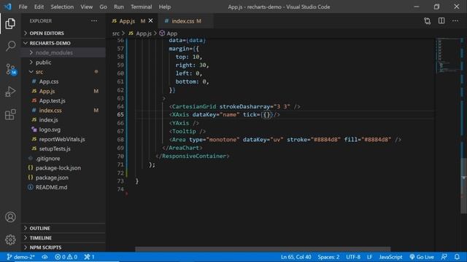
Task: Close the App.js editor tab
Action: tap(151, 21)
